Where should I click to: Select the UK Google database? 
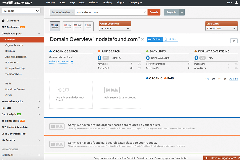(68, 26)
